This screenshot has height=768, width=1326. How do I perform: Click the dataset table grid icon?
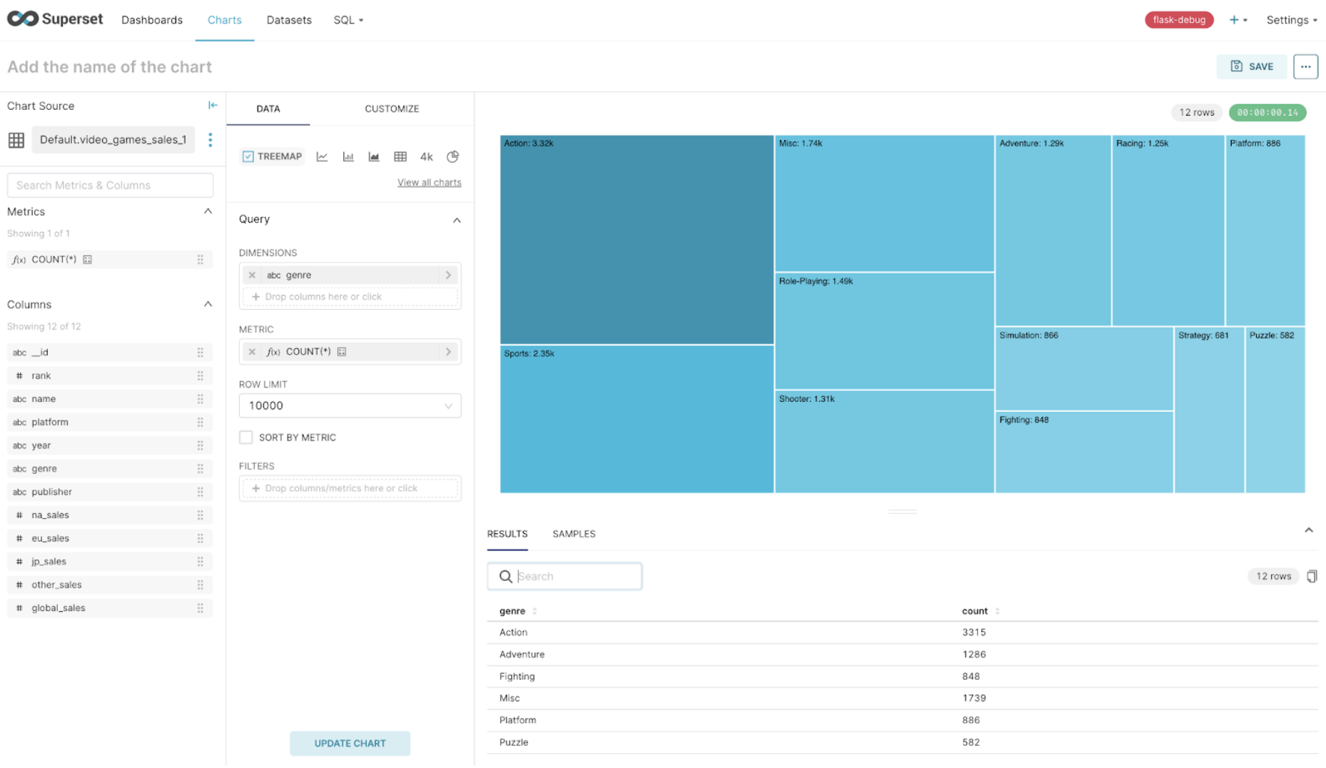16,140
